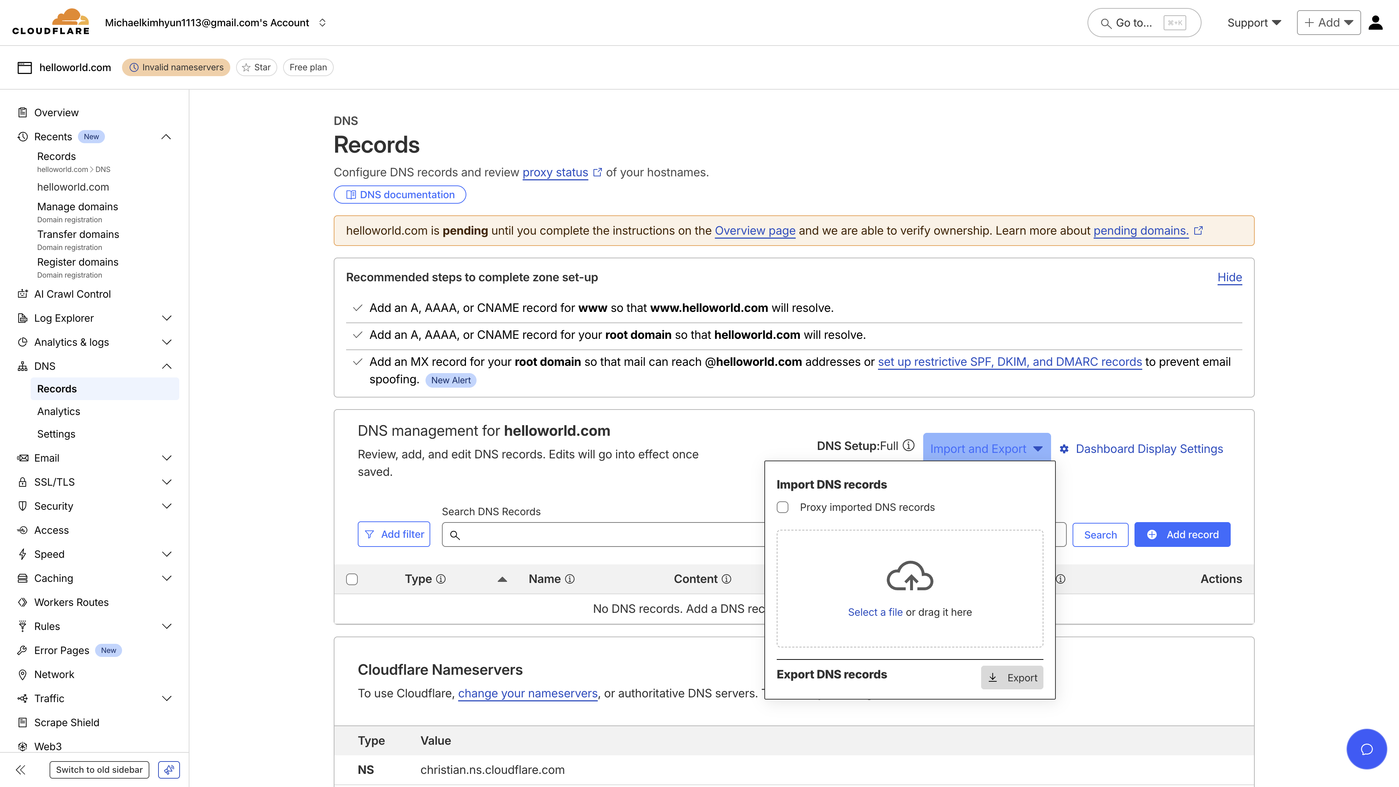Click the Dashboard Display Settings gear icon

pos(1065,449)
